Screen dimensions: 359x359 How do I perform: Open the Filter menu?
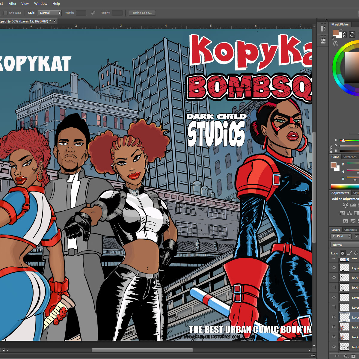tap(12, 3)
